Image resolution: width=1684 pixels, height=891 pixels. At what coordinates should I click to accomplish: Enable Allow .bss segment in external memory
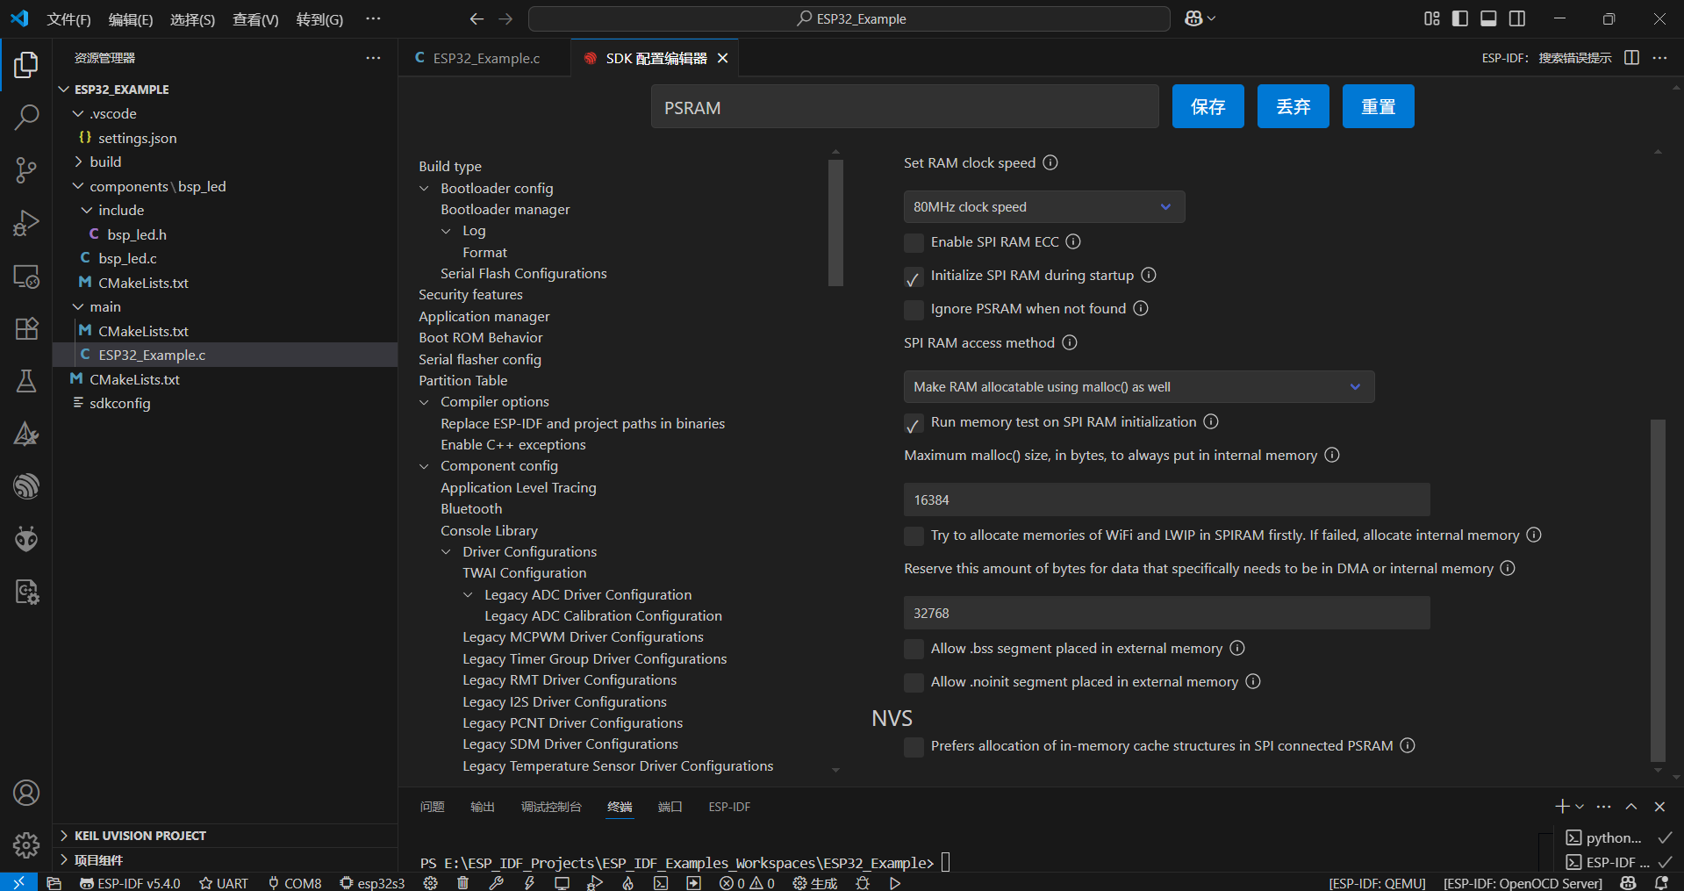pyautogui.click(x=914, y=649)
